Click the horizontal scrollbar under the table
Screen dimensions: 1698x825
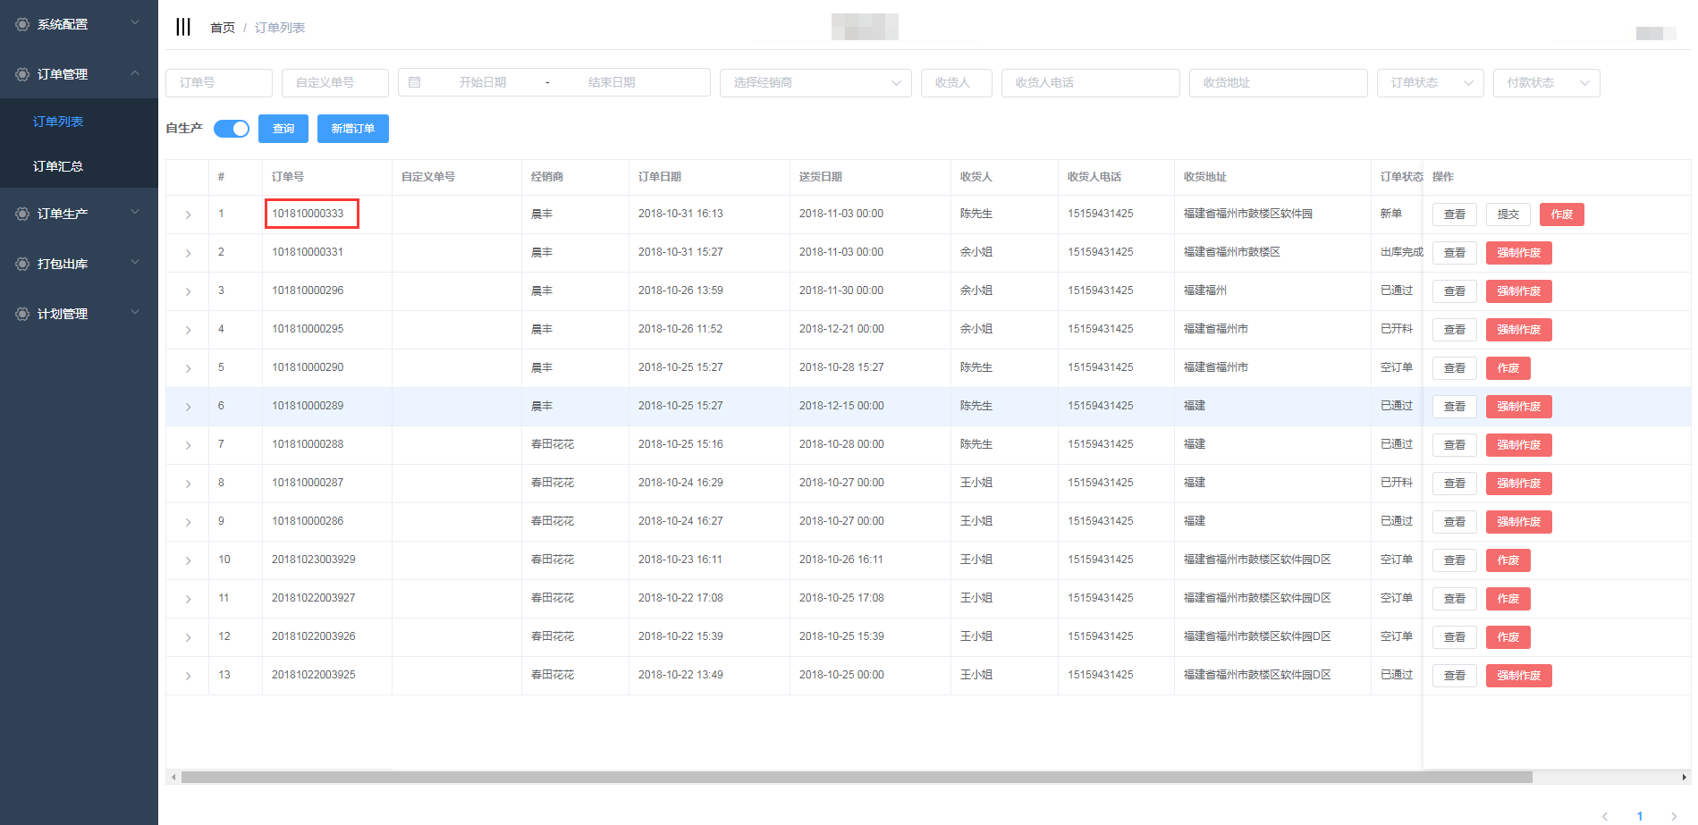click(x=856, y=778)
